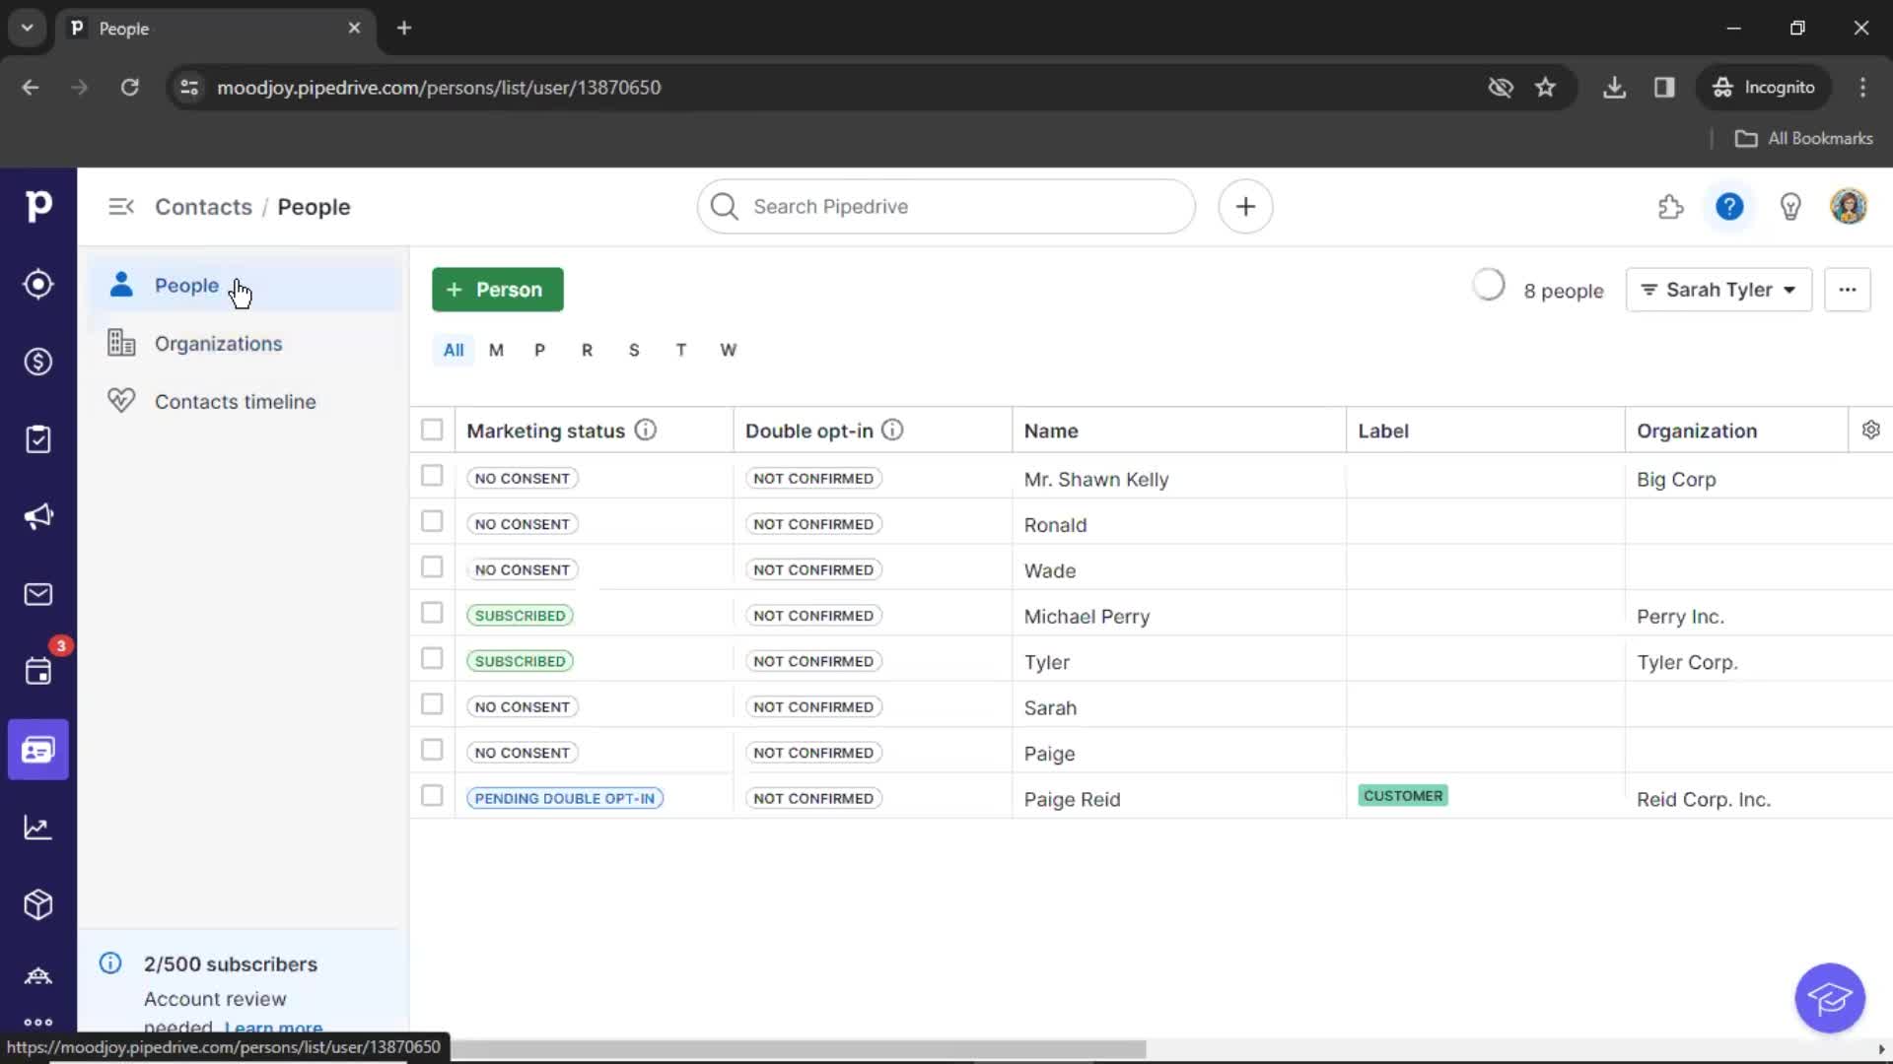
Task: Filter contacts by letter S
Action: point(633,350)
